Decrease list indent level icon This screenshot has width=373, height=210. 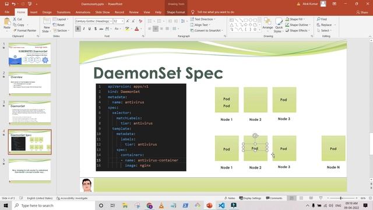(170, 21)
